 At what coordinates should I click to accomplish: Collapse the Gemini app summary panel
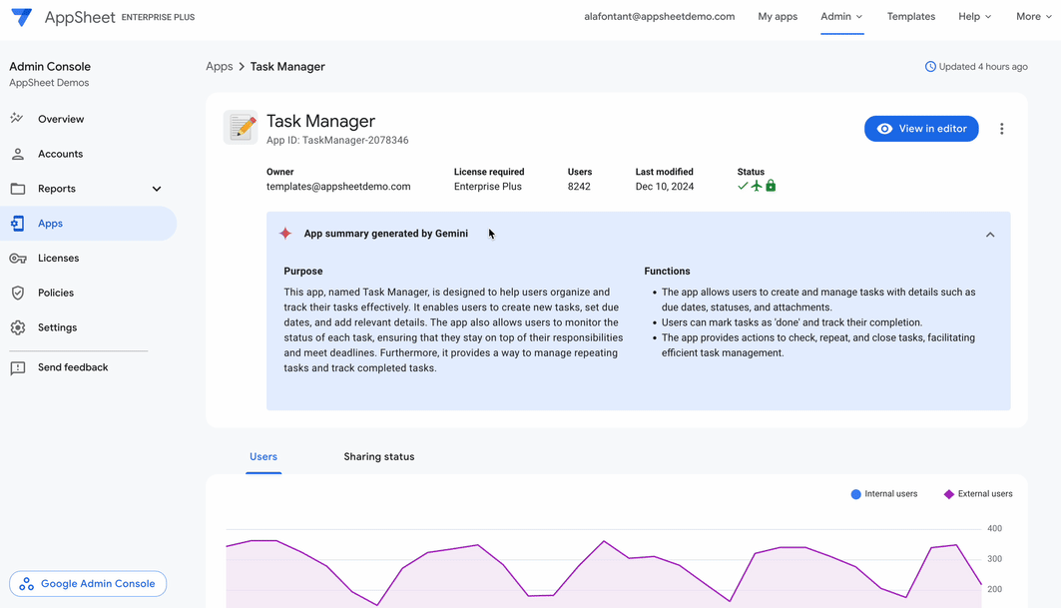[989, 235]
